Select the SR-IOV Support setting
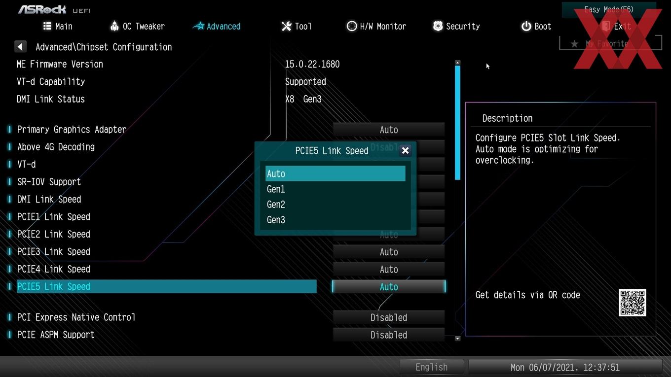671x377 pixels. pos(49,182)
